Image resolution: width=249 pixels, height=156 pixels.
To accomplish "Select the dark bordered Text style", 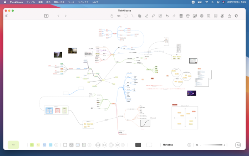I will [x=71, y=145].
